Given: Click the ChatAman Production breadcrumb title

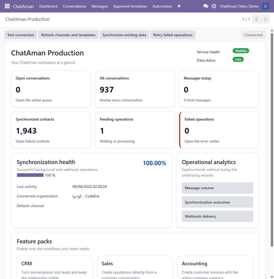Looking at the screenshot, I should (x=28, y=19).
